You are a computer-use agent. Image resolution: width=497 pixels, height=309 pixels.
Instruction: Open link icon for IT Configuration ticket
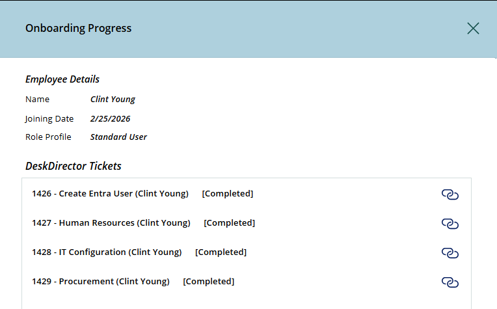point(450,252)
